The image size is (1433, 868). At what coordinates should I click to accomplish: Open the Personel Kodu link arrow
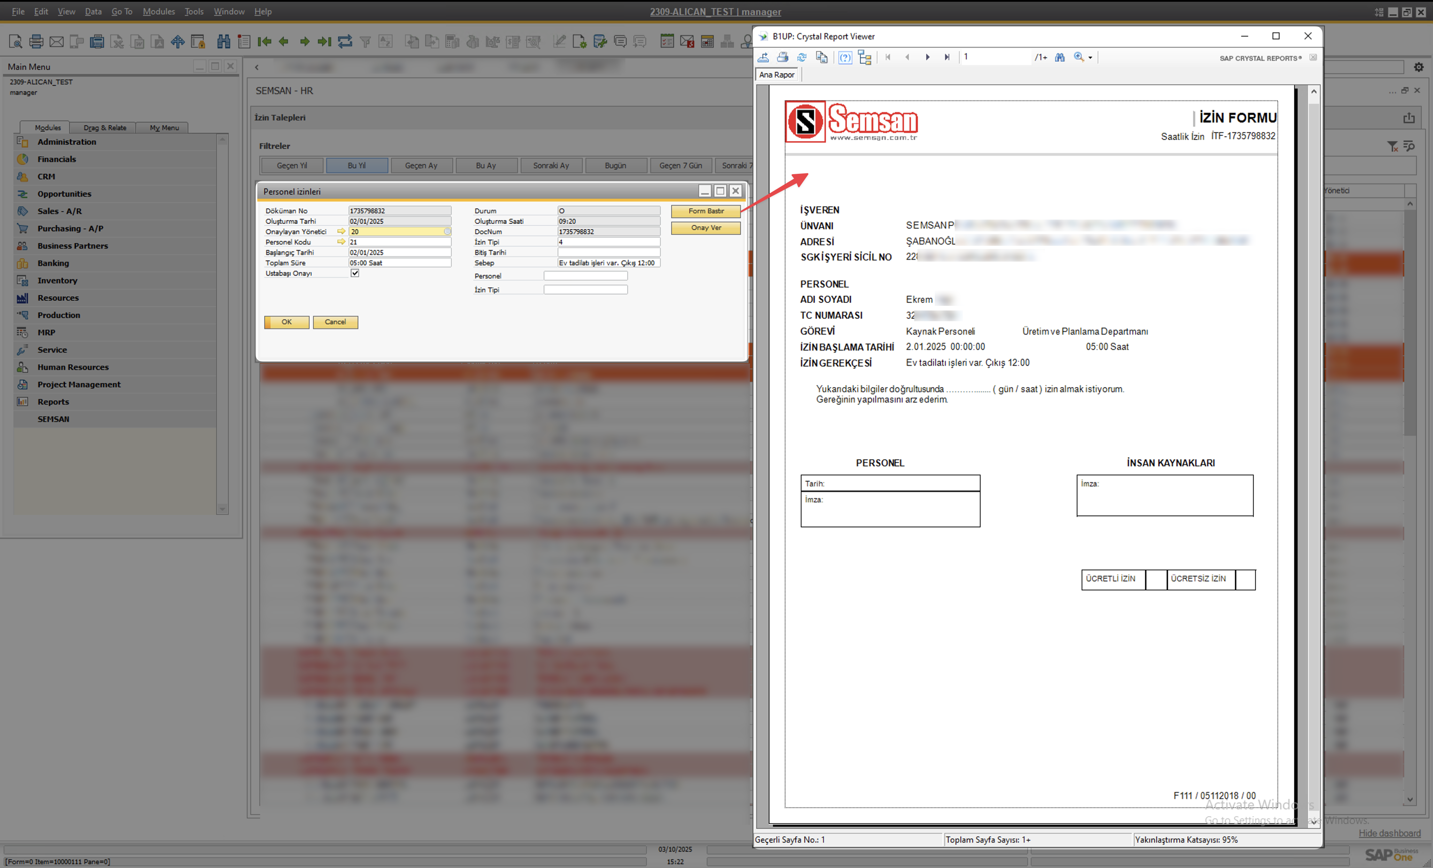tap(342, 242)
